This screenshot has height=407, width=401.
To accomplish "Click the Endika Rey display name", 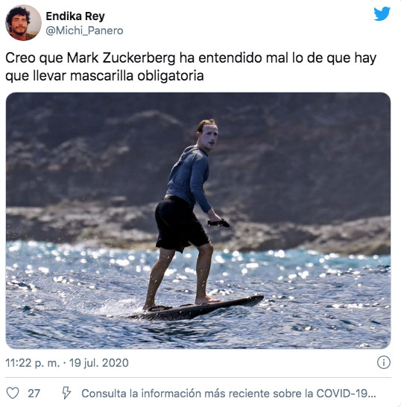I will [x=75, y=16].
